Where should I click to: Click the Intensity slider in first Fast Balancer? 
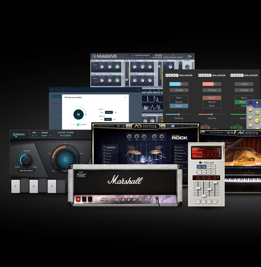(179, 114)
